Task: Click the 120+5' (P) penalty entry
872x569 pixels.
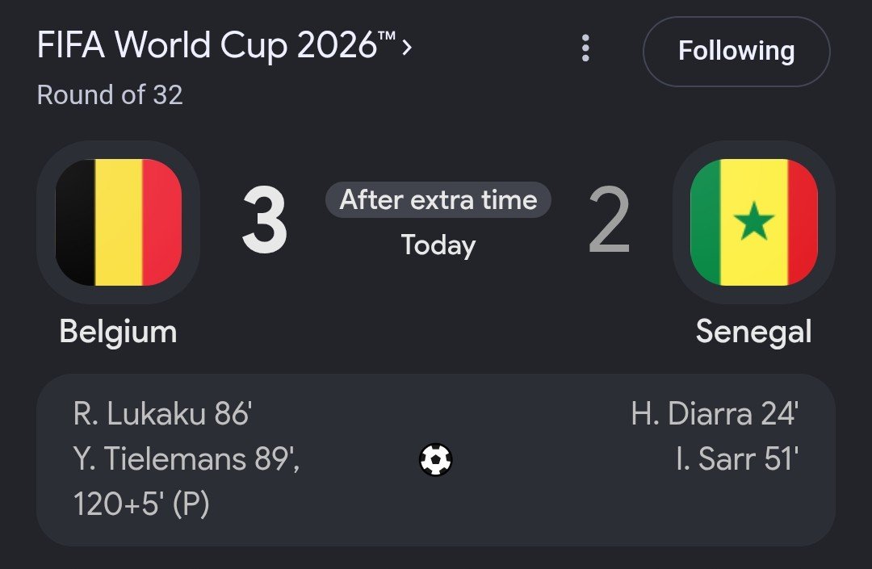Action: click(141, 504)
